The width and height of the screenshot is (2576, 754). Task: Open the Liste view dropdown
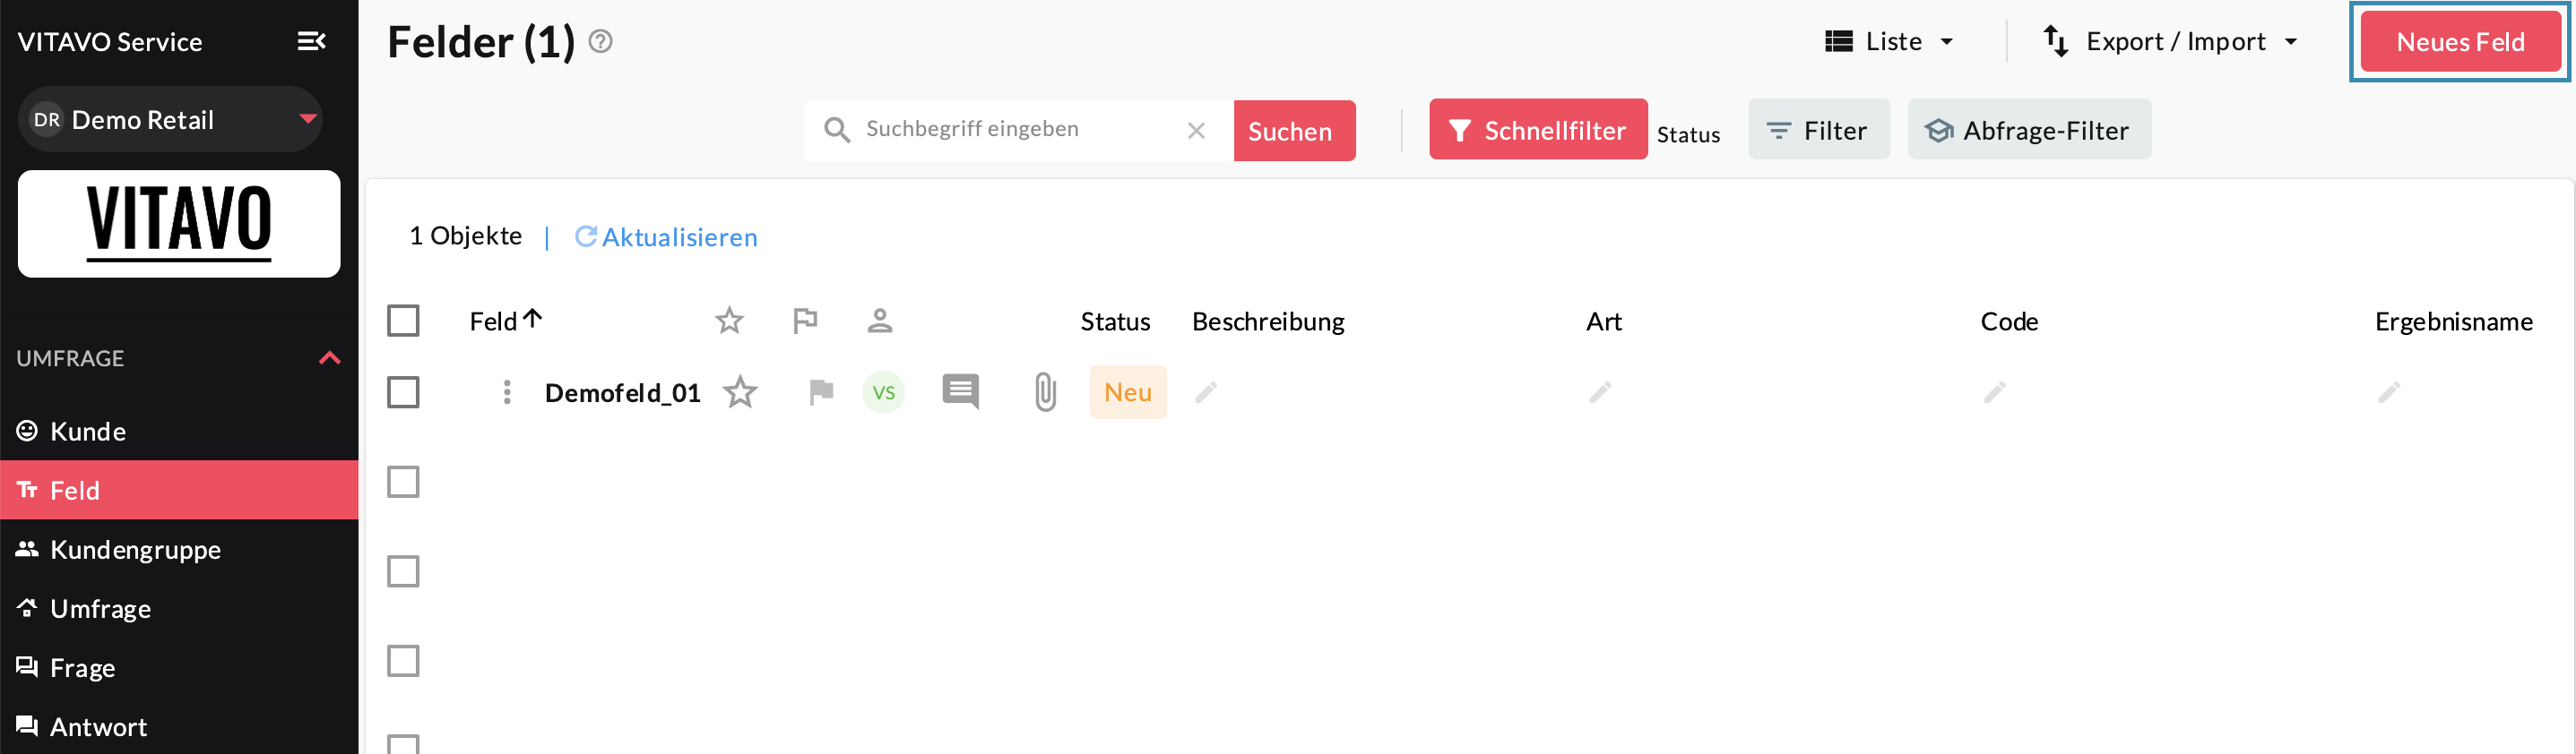1889,42
